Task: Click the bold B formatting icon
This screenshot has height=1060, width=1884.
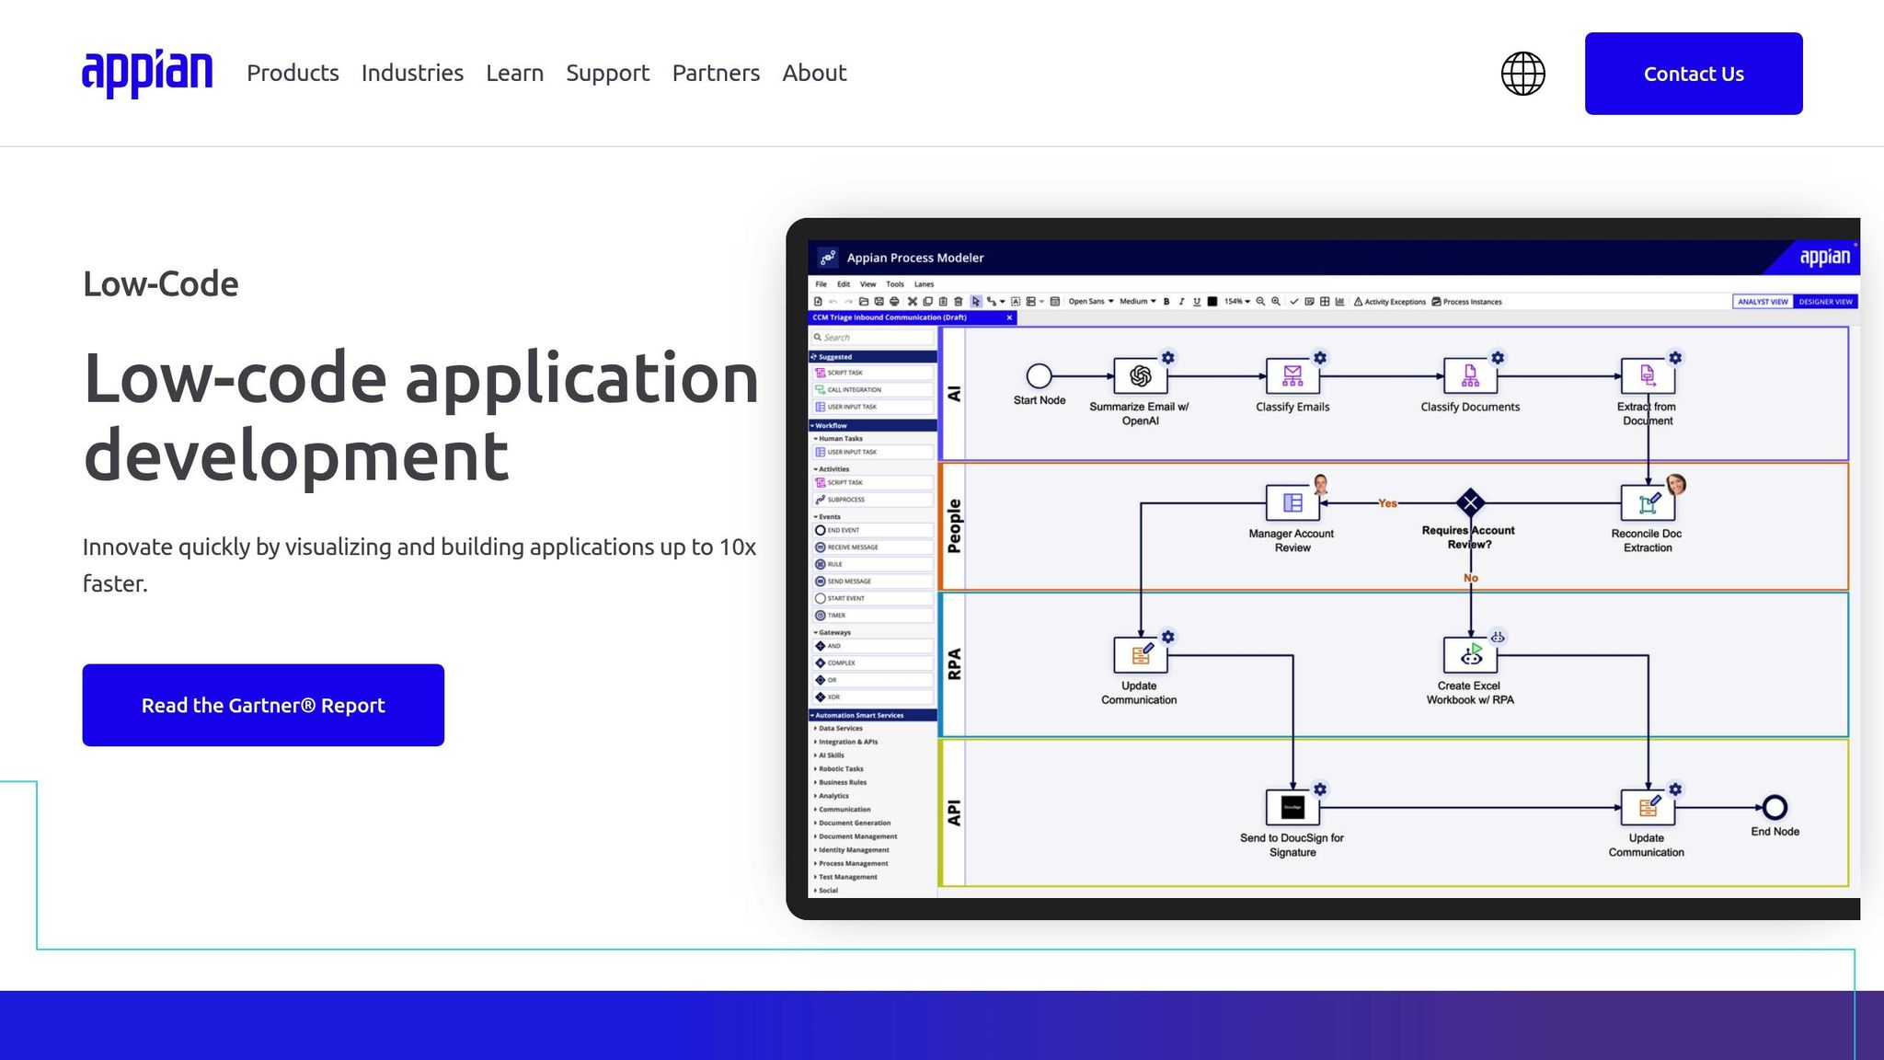Action: (x=1166, y=301)
